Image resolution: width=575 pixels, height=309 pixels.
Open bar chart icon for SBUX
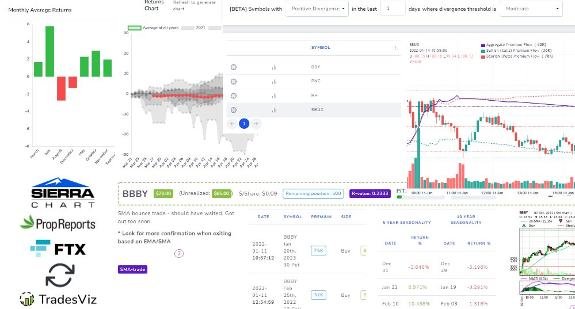pos(274,110)
